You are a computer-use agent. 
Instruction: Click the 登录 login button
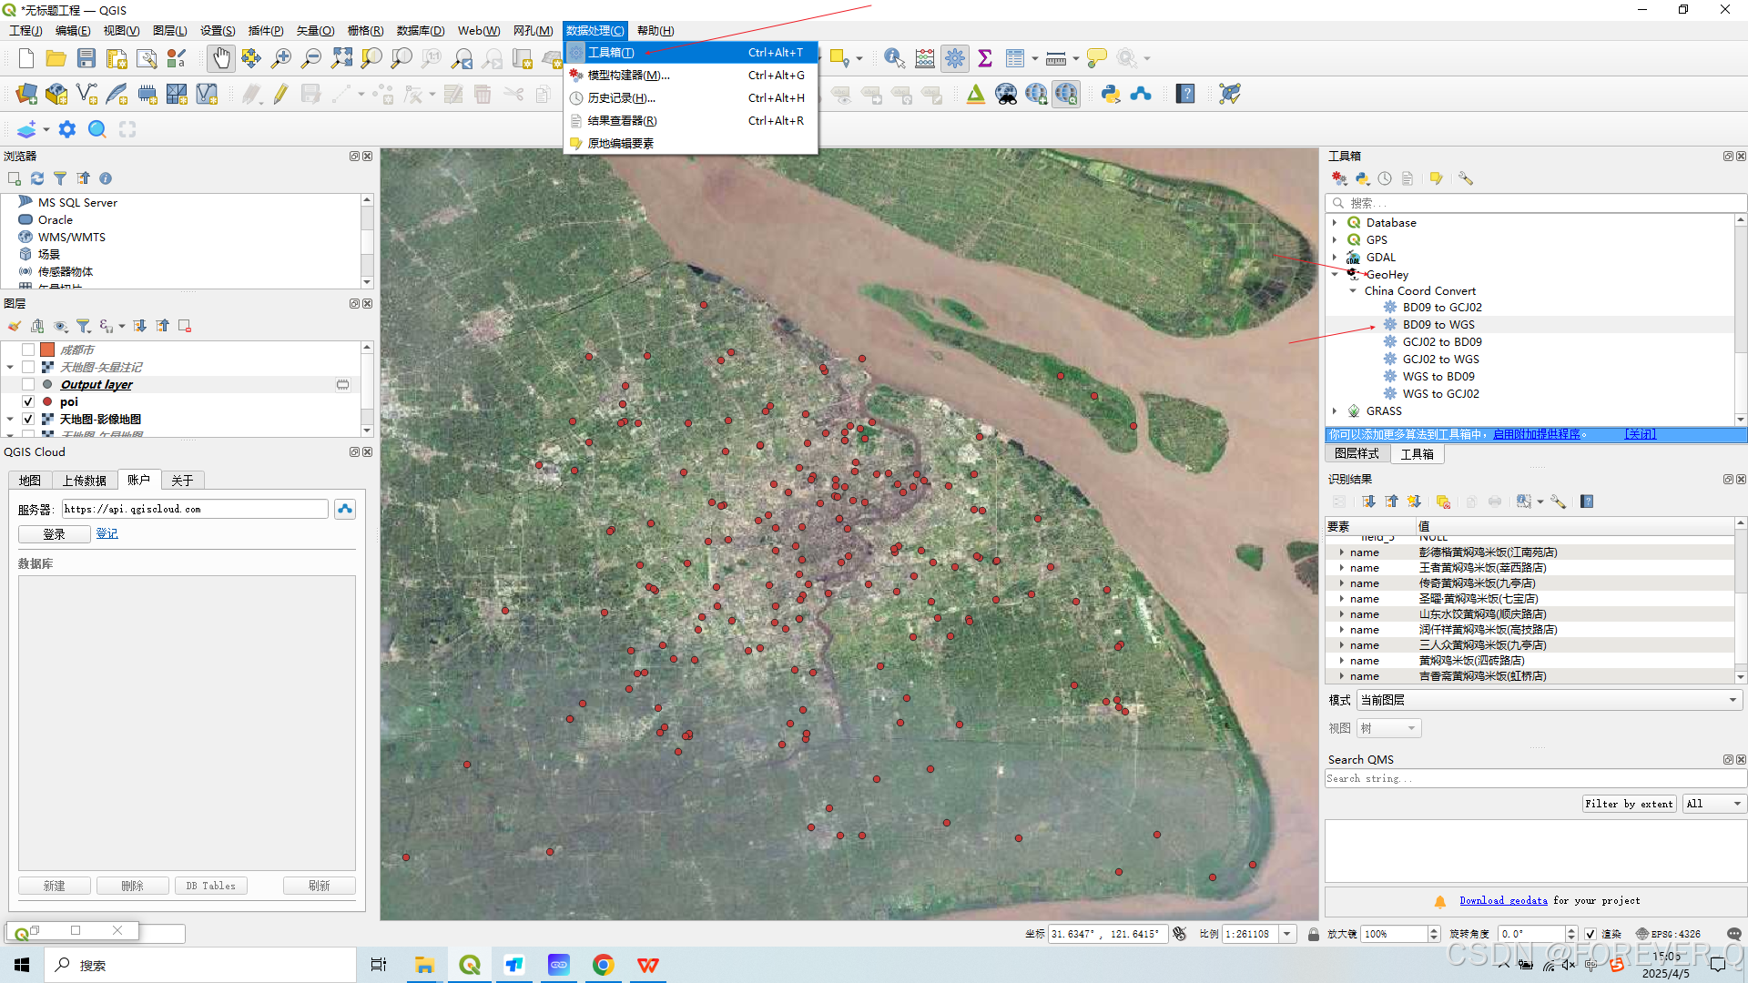[x=54, y=534]
